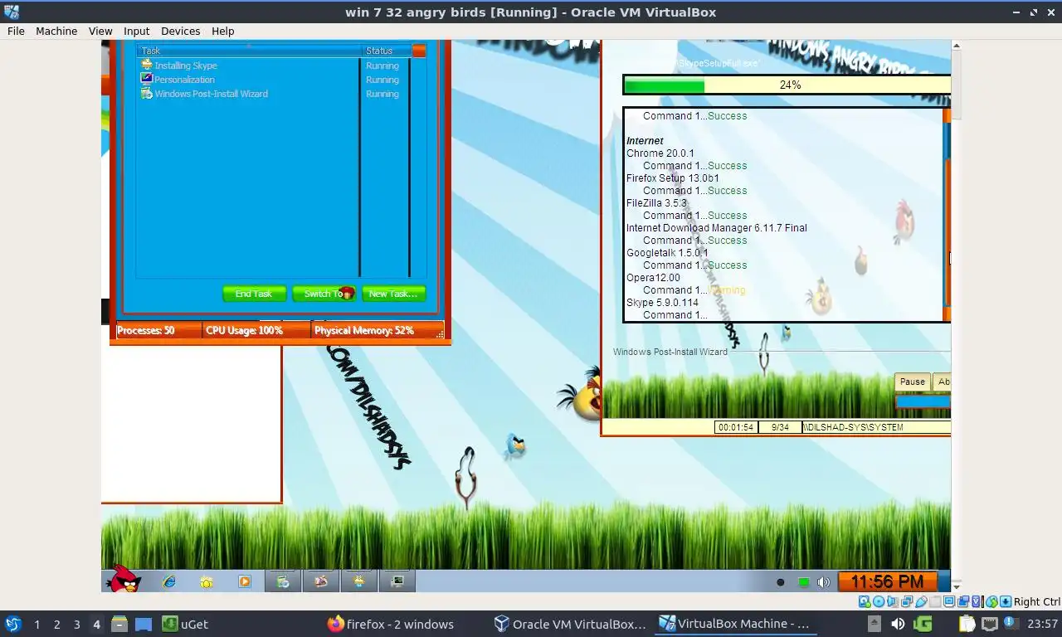This screenshot has width=1062, height=637.
Task: Sort tasks by the Task column header
Action: click(249, 51)
